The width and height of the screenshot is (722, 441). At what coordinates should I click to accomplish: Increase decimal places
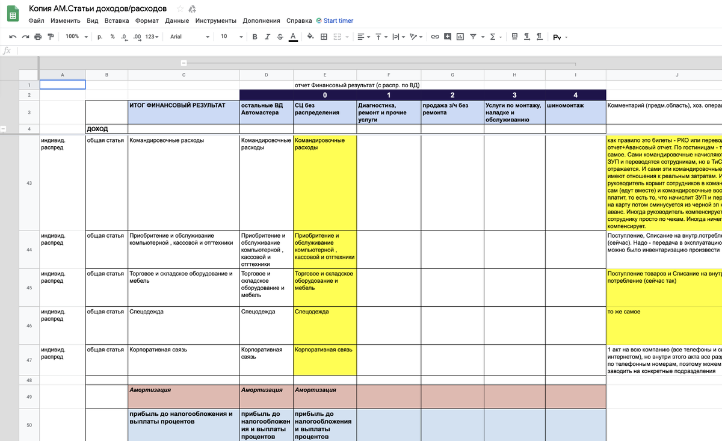[x=137, y=37]
